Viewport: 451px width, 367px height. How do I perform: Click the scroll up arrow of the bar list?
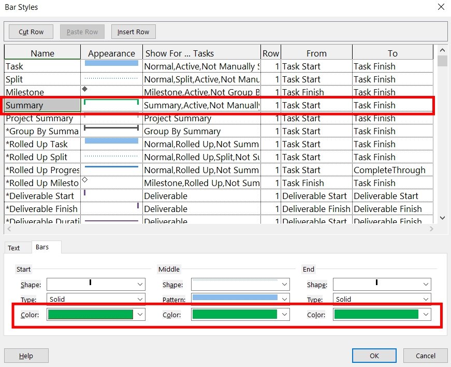point(442,50)
